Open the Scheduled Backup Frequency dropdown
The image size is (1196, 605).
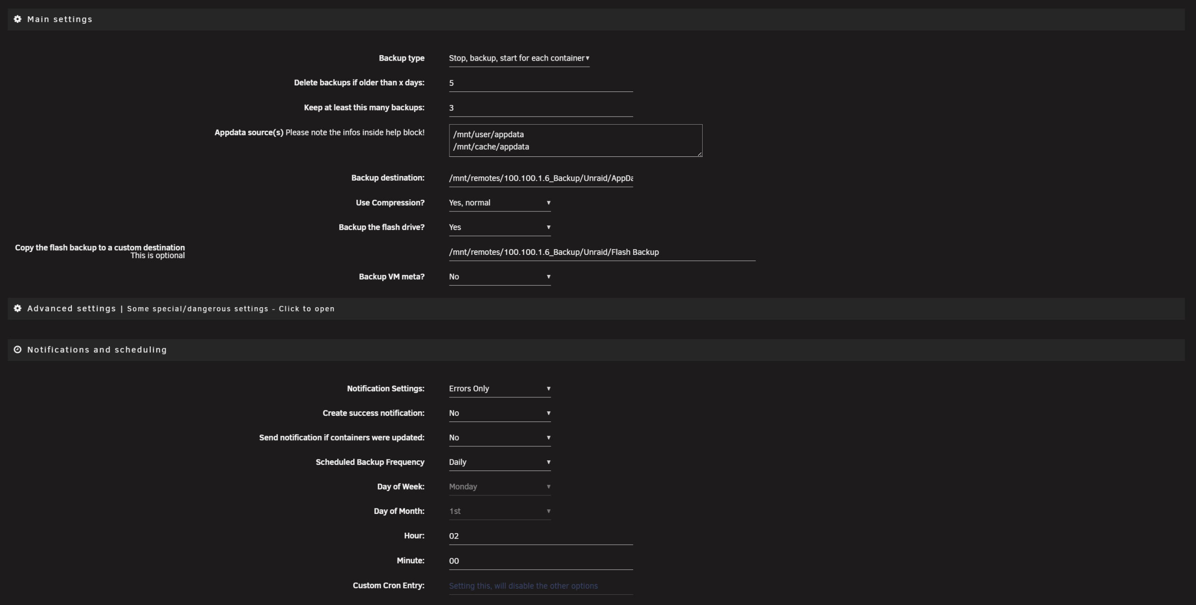pyautogui.click(x=499, y=462)
